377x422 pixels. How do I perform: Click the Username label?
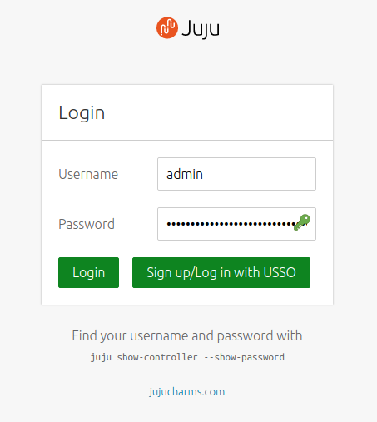88,174
